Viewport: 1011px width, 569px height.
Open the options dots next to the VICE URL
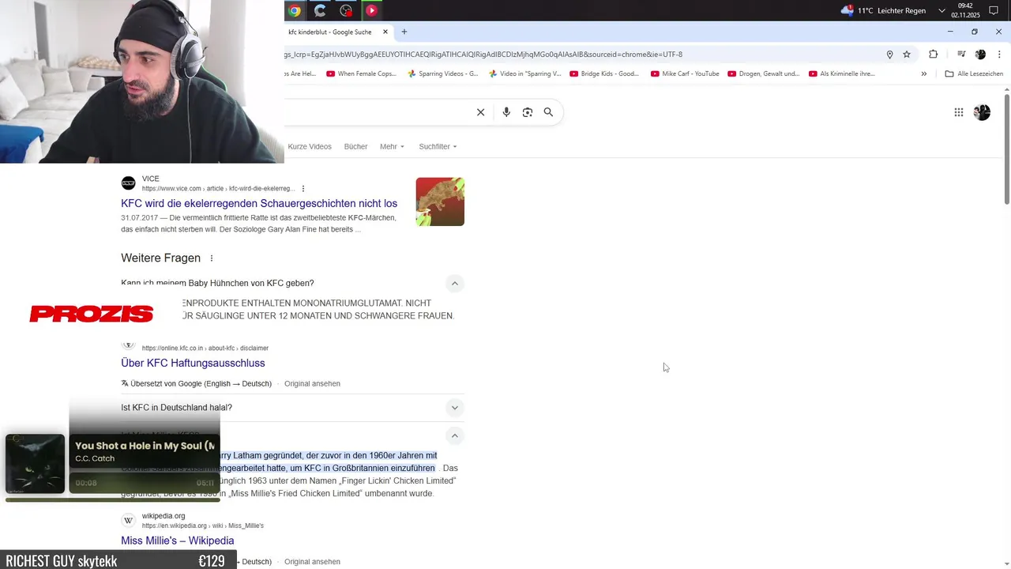[303, 189]
